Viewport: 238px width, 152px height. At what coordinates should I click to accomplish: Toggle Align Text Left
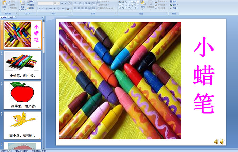(75, 8)
